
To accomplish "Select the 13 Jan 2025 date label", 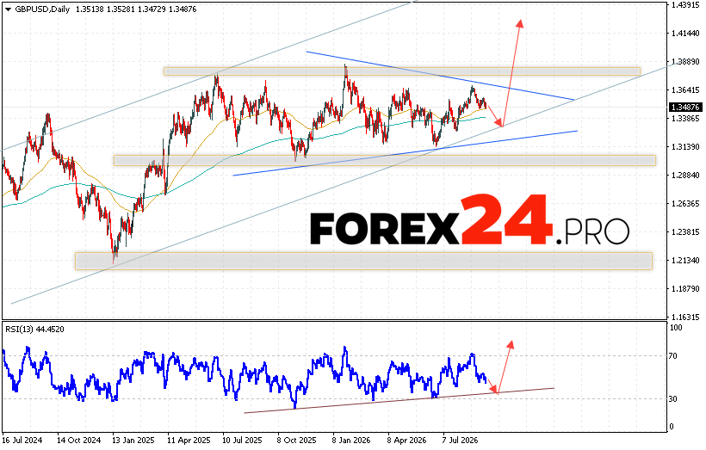I will (133, 440).
